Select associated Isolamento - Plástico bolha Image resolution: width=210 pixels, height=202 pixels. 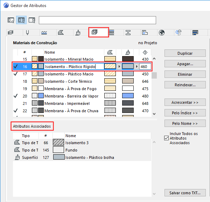point(82,157)
